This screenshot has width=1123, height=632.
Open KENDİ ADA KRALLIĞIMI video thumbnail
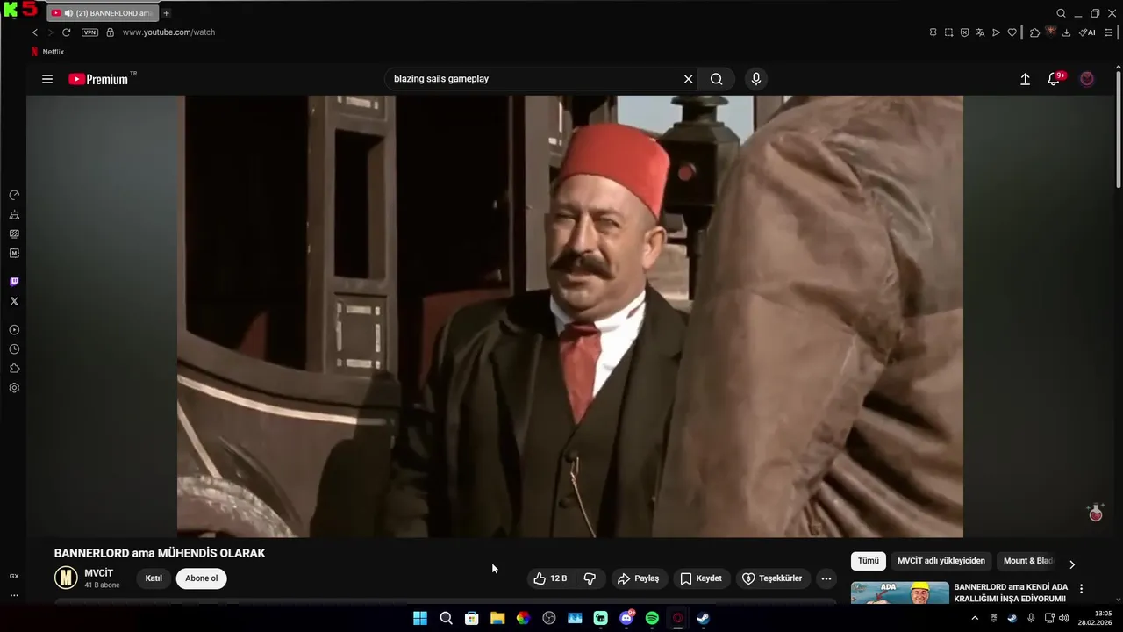[x=900, y=593]
